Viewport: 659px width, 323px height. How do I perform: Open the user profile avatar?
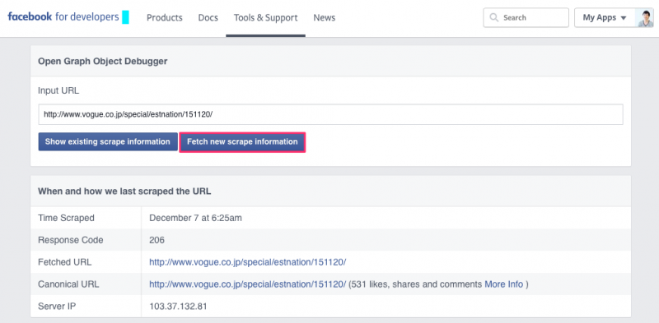(644, 17)
